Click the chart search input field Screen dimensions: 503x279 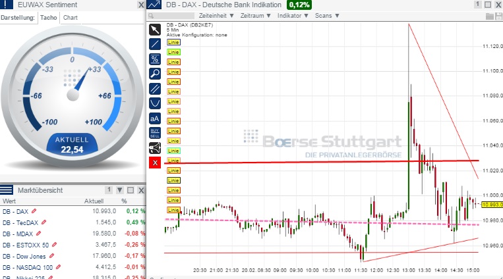(x=171, y=16)
